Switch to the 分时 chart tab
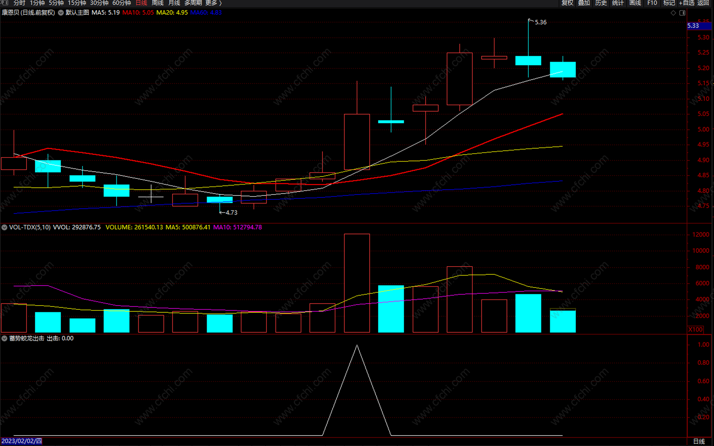 point(19,3)
